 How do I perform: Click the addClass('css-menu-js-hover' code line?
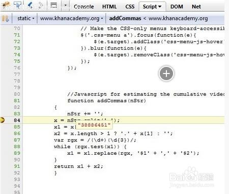[159, 42]
